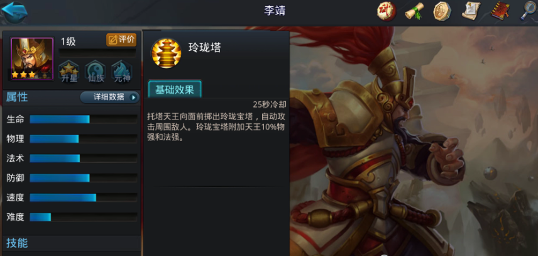Screen dimensions: 538x256
Task: Open the gold coin icon
Action: [x=442, y=11]
